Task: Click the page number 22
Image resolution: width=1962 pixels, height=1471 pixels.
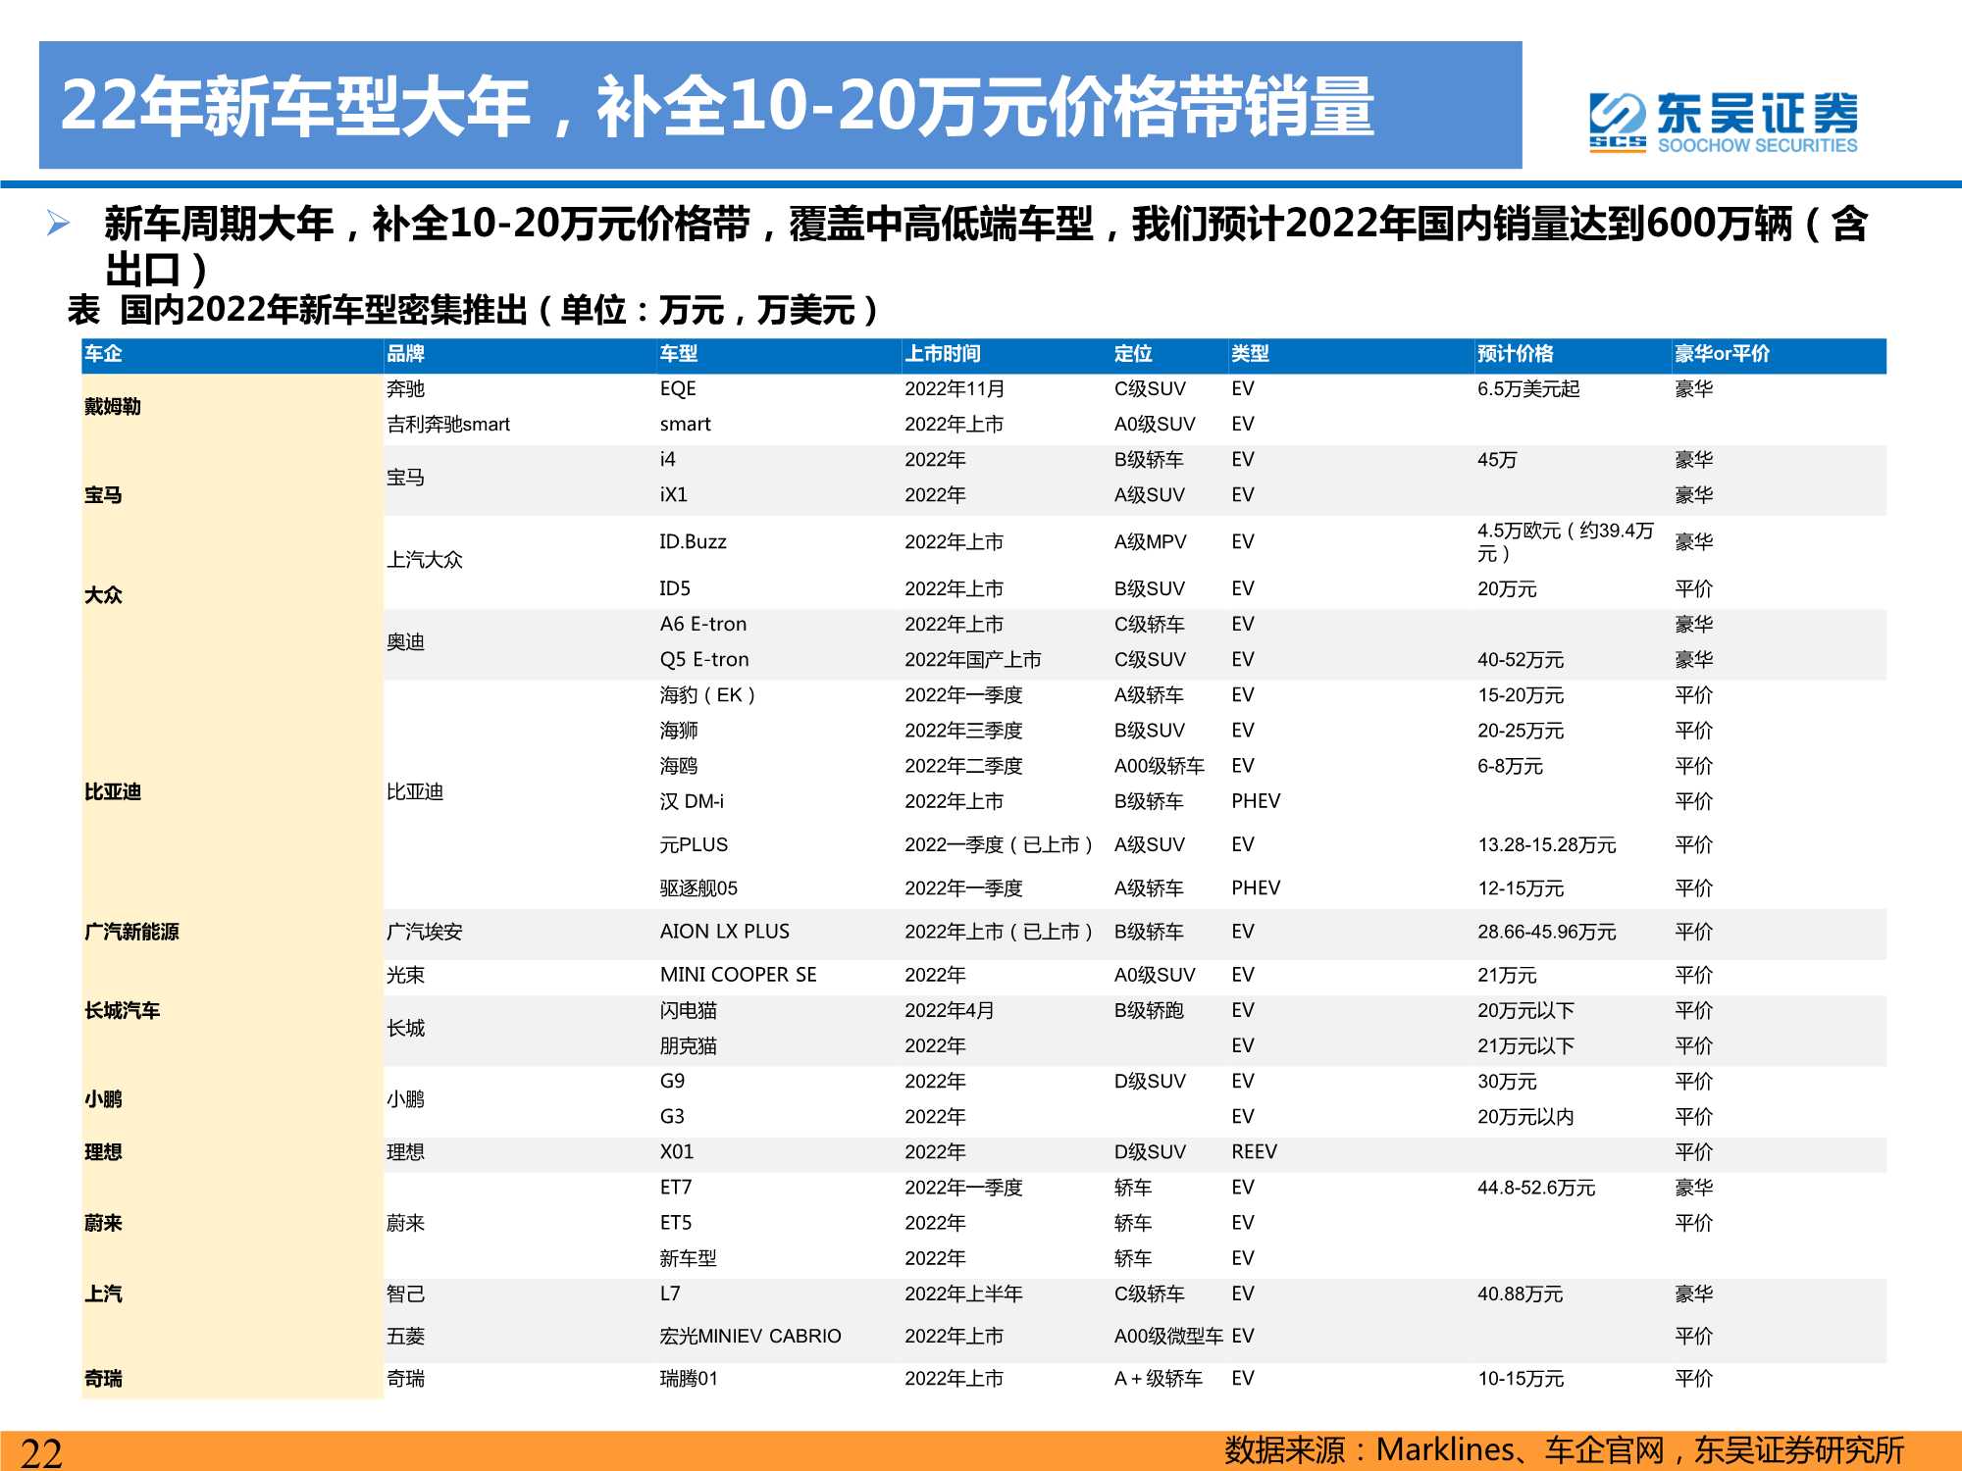Action: [x=41, y=1452]
